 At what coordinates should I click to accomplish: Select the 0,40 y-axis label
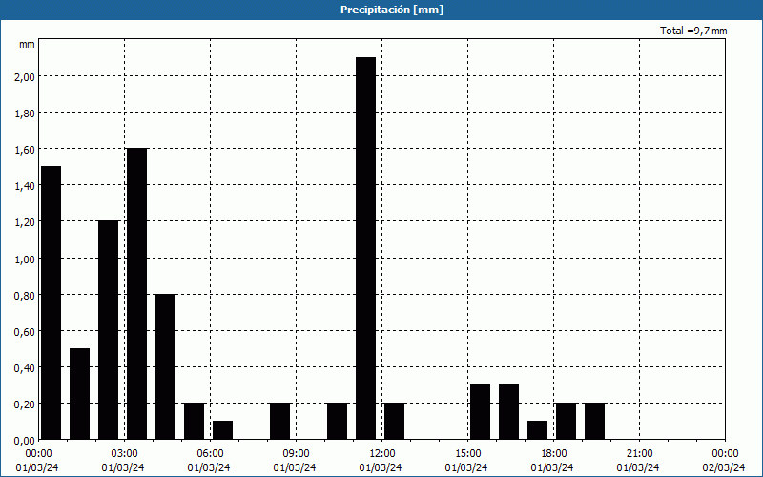pyautogui.click(x=25, y=368)
